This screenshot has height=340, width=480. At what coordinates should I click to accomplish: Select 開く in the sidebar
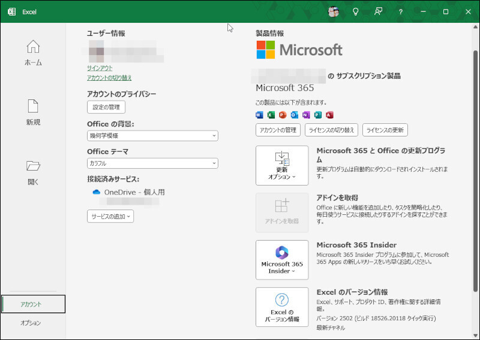(33, 172)
